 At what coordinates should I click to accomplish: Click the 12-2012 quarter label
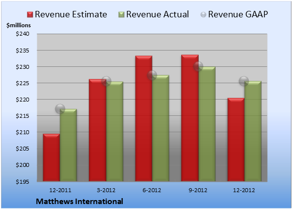click(x=244, y=190)
